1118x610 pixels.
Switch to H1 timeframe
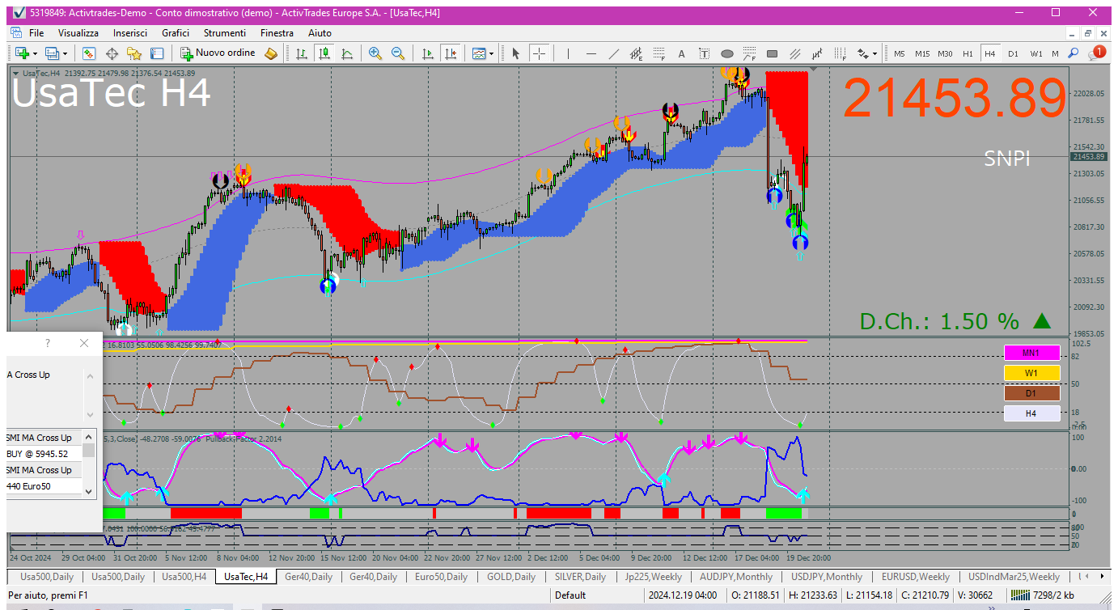[968, 53]
